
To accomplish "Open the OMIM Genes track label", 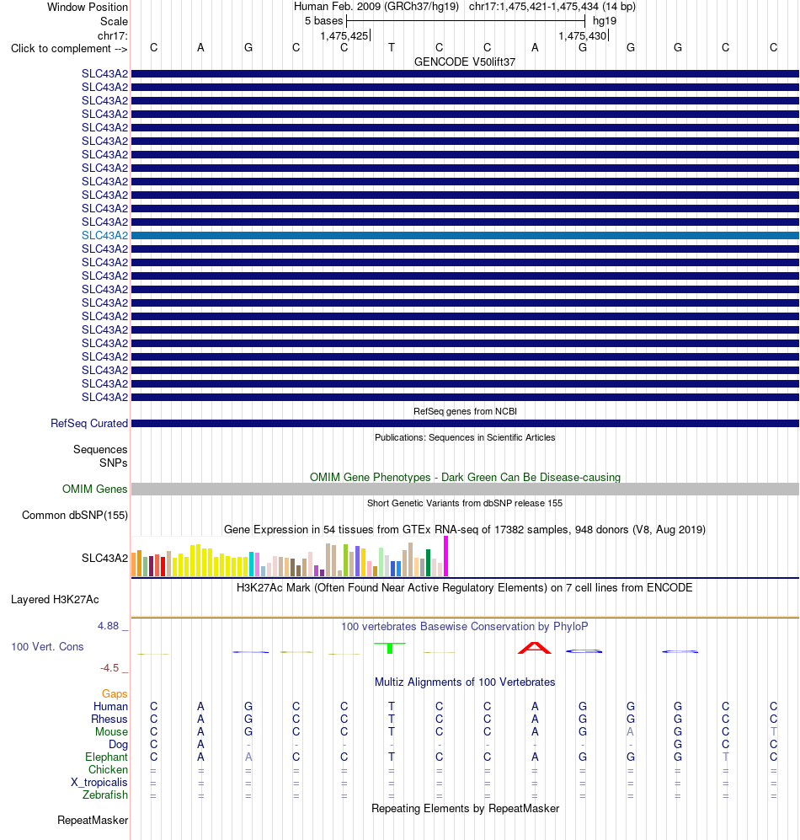I will [95, 490].
